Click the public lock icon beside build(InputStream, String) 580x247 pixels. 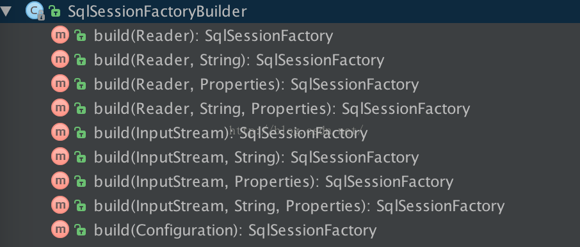pos(80,157)
